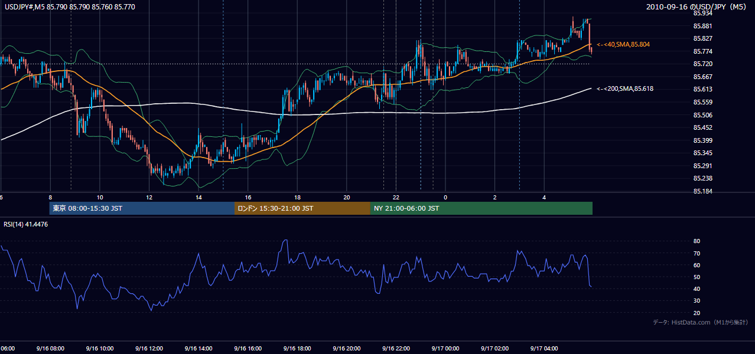Click the 9/17 00:00 bottom time label
This screenshot has width=755, height=354.
(445, 349)
